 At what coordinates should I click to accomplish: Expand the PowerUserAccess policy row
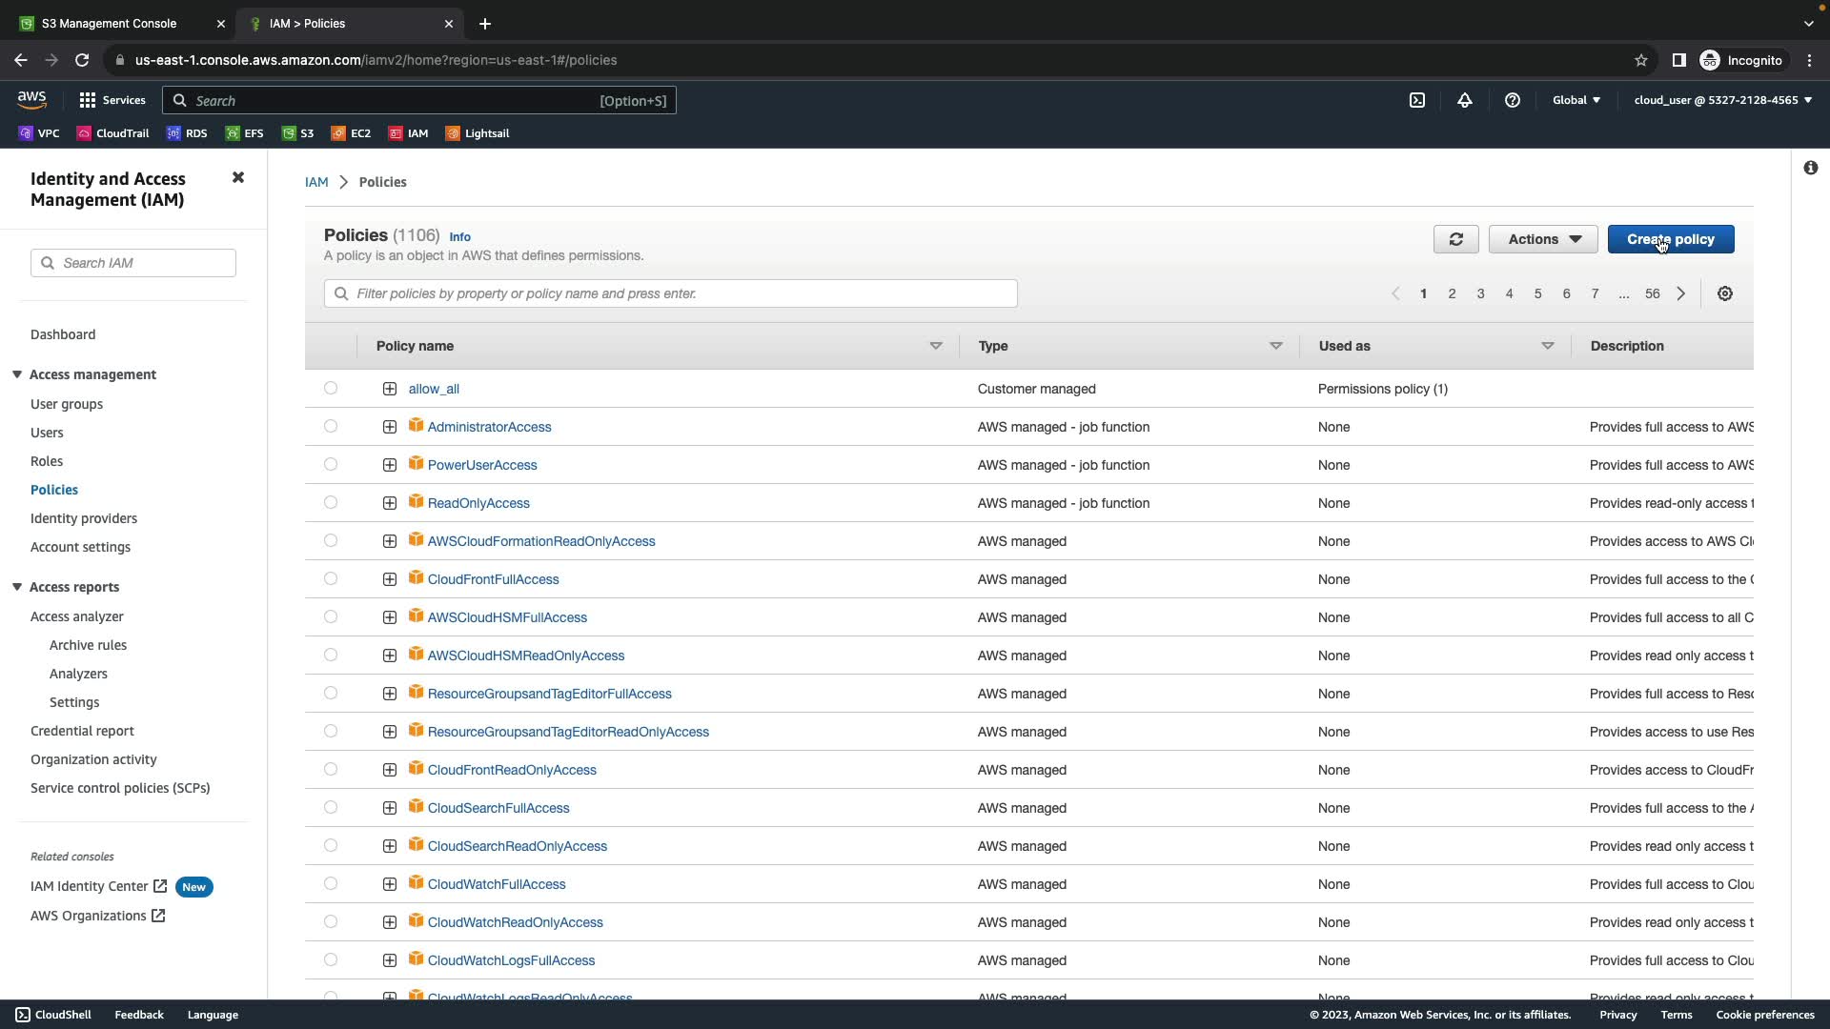click(x=390, y=465)
